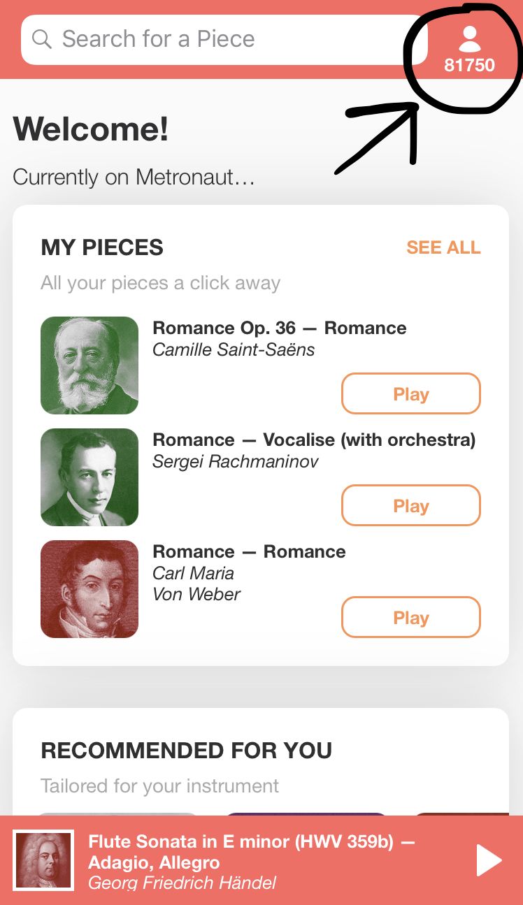Tap the Romance — Romance piece title
Image resolution: width=523 pixels, height=905 pixels.
pyautogui.click(x=249, y=552)
